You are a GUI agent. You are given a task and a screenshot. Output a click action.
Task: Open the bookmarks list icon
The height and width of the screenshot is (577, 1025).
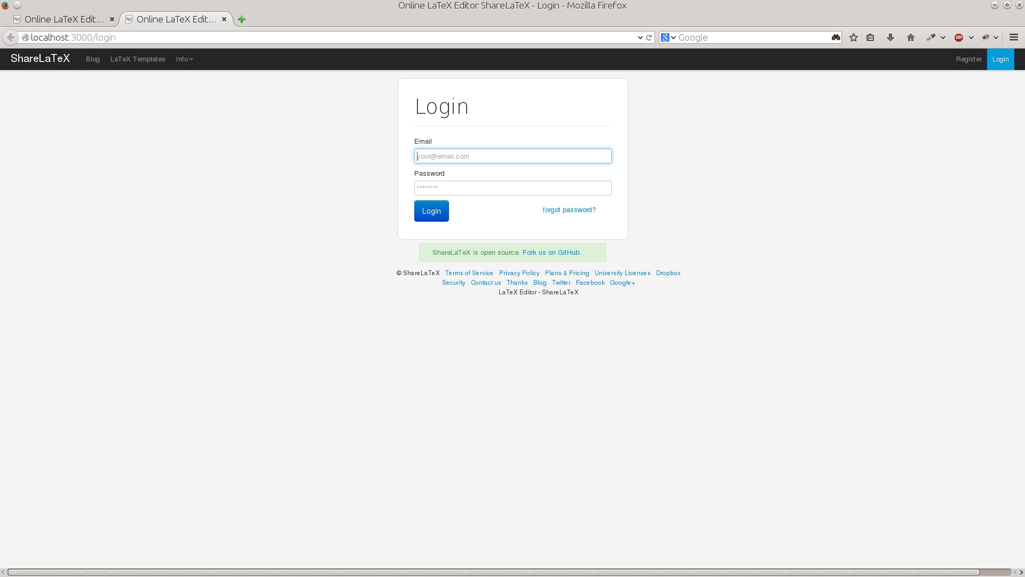870,37
